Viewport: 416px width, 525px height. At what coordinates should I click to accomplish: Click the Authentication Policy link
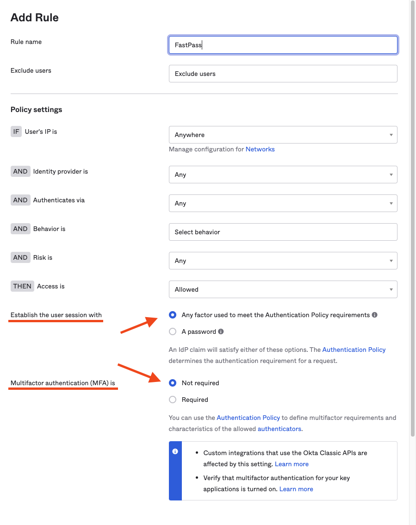click(x=354, y=350)
